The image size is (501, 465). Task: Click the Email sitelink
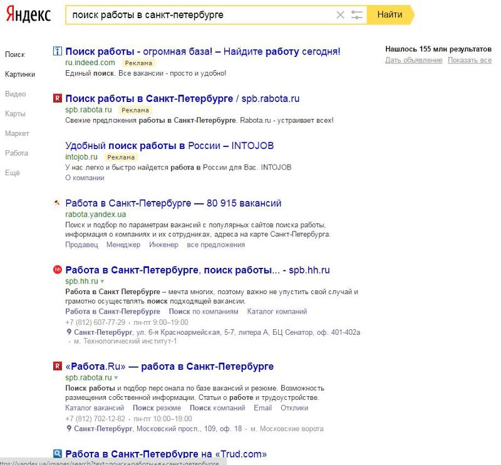[262, 408]
